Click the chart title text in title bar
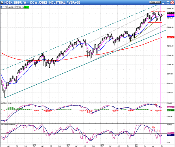The height and width of the screenshot is (147, 175). click(42, 2)
